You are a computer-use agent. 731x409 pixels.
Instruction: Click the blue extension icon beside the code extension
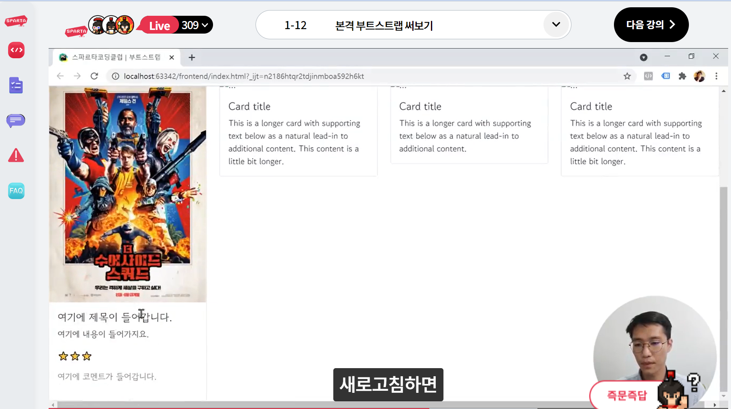click(665, 76)
